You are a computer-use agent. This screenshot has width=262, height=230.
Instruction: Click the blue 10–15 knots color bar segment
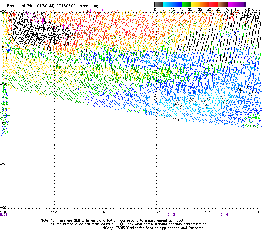click(x=177, y=4)
